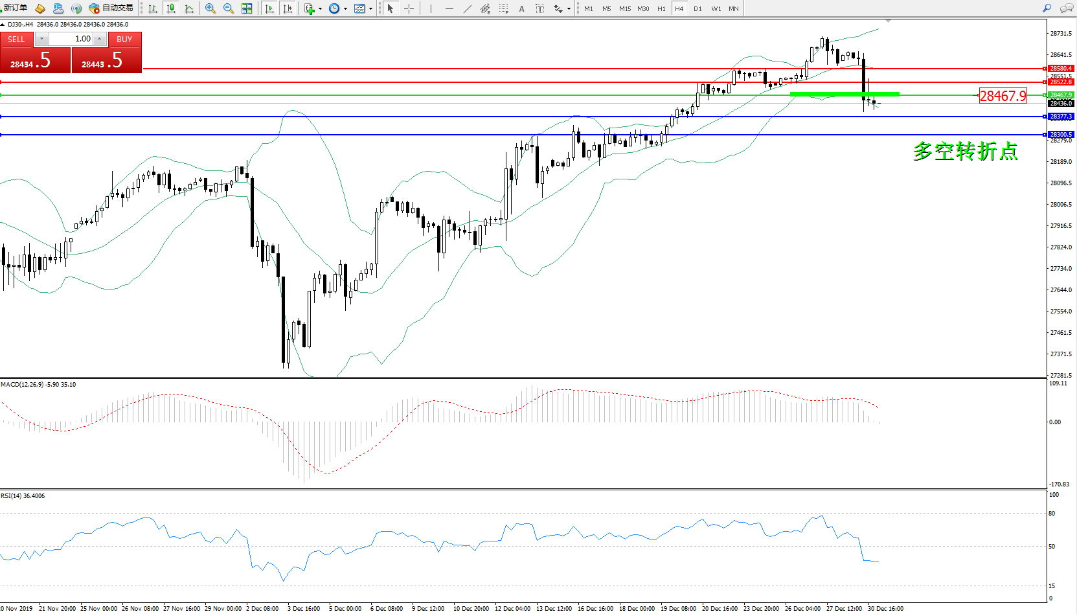Select the crosshair cursor tool
Image resolution: width=1077 pixels, height=614 pixels.
click(409, 8)
